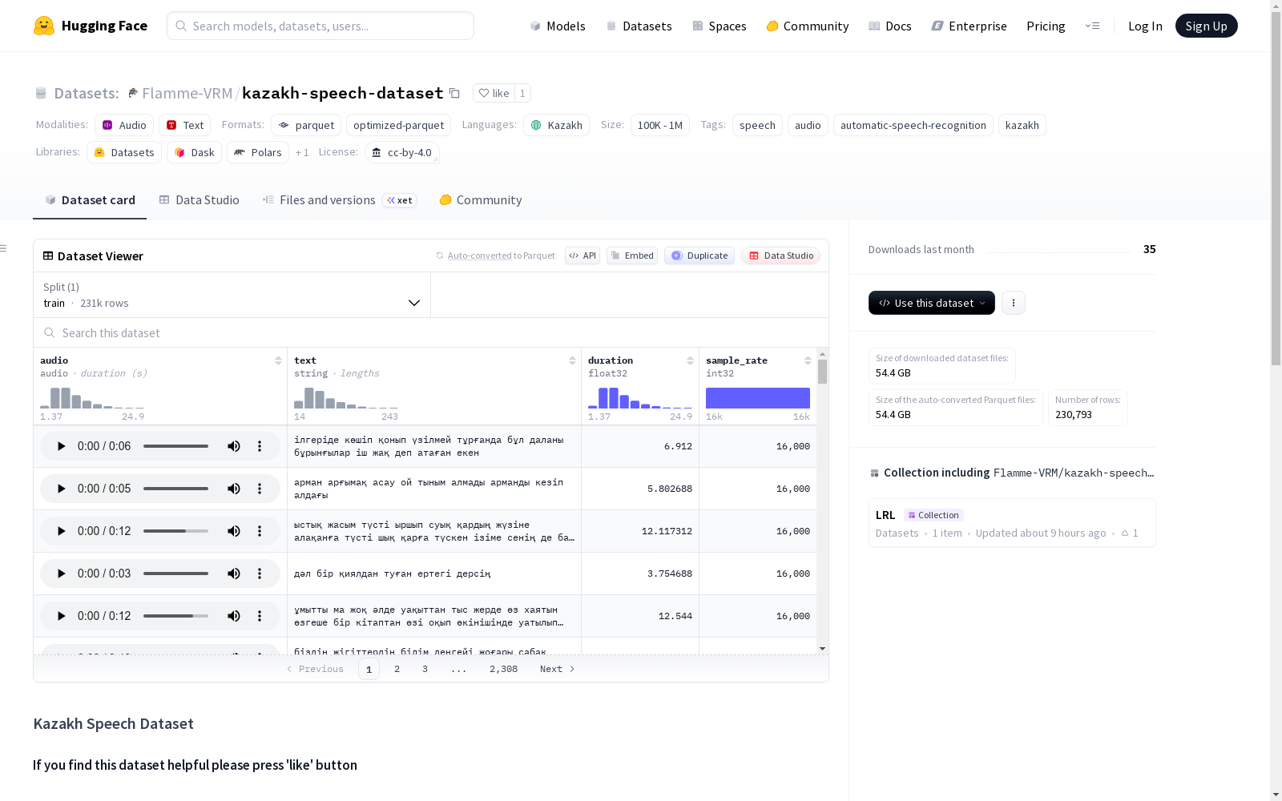Mute the 0:06 audio player
Image resolution: width=1282 pixels, height=801 pixels.
pyautogui.click(x=234, y=446)
